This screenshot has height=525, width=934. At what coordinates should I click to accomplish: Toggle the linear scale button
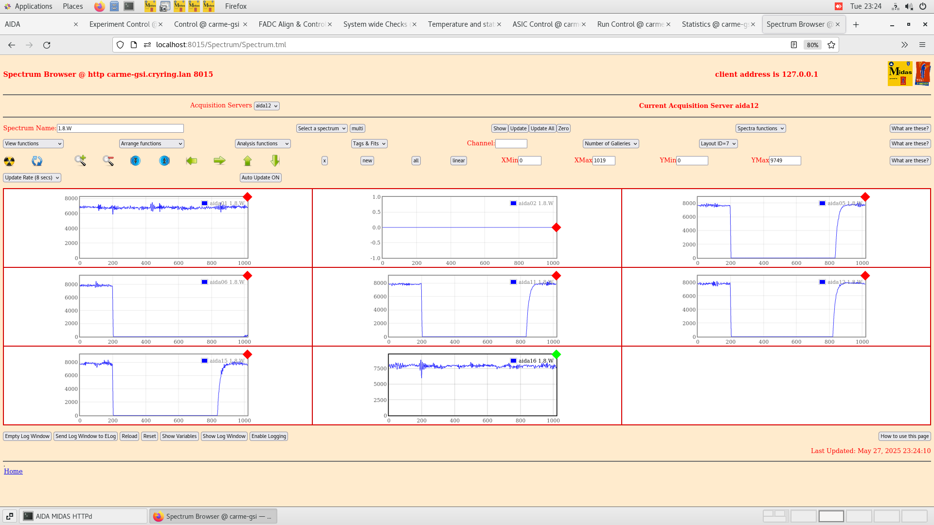(x=458, y=160)
